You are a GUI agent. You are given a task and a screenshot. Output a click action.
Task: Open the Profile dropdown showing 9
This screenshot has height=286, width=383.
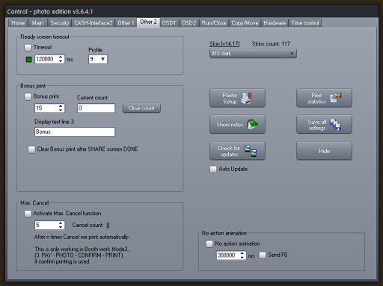[98, 59]
